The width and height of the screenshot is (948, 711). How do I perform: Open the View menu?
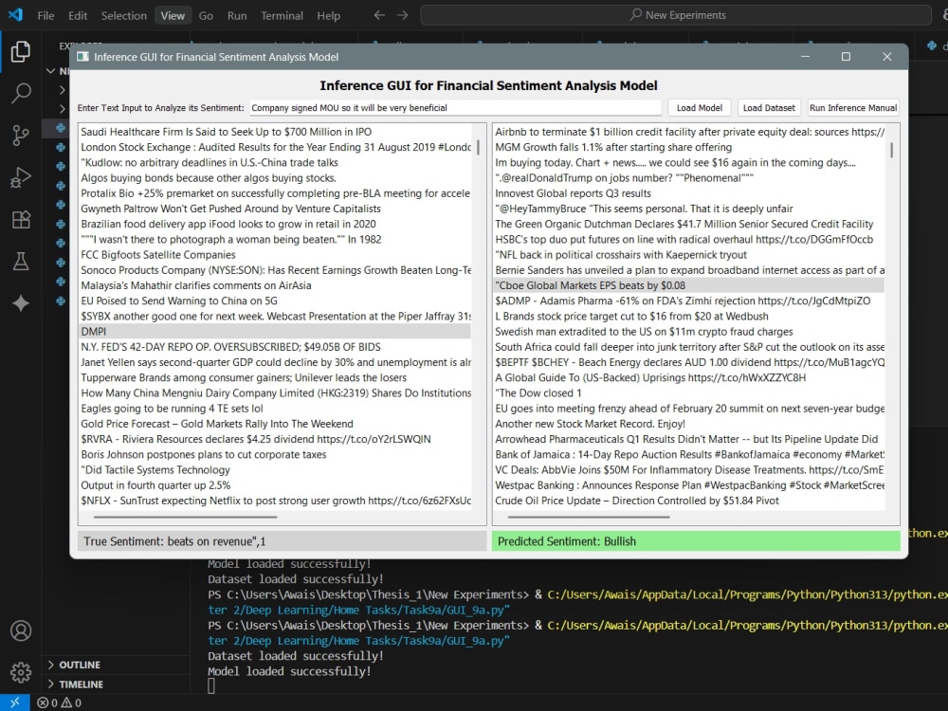[x=173, y=16]
